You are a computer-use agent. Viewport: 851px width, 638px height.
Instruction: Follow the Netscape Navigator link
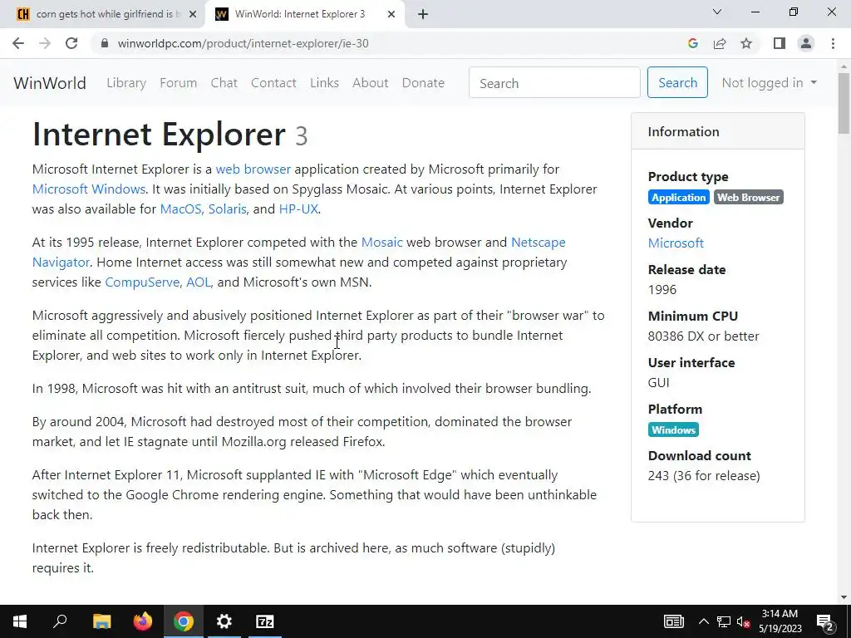point(538,243)
